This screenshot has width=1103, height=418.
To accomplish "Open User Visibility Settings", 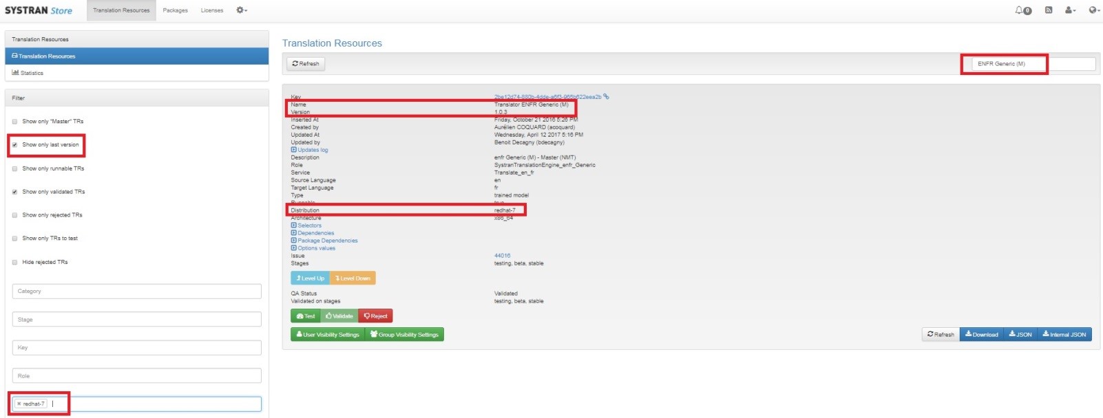I will (328, 335).
